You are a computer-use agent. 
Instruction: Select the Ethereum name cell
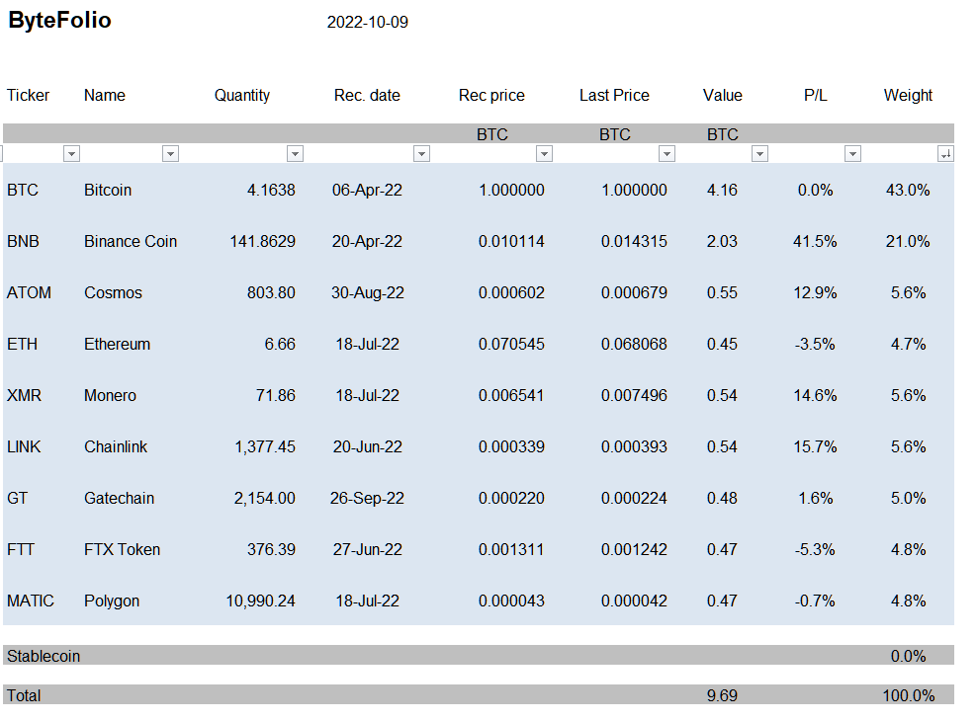point(118,344)
